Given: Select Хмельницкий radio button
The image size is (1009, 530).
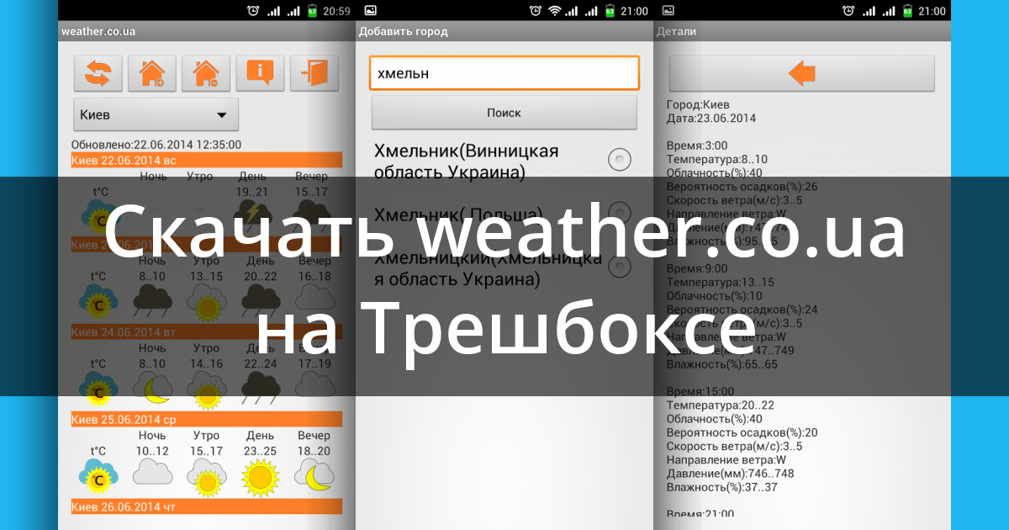Looking at the screenshot, I should [620, 267].
